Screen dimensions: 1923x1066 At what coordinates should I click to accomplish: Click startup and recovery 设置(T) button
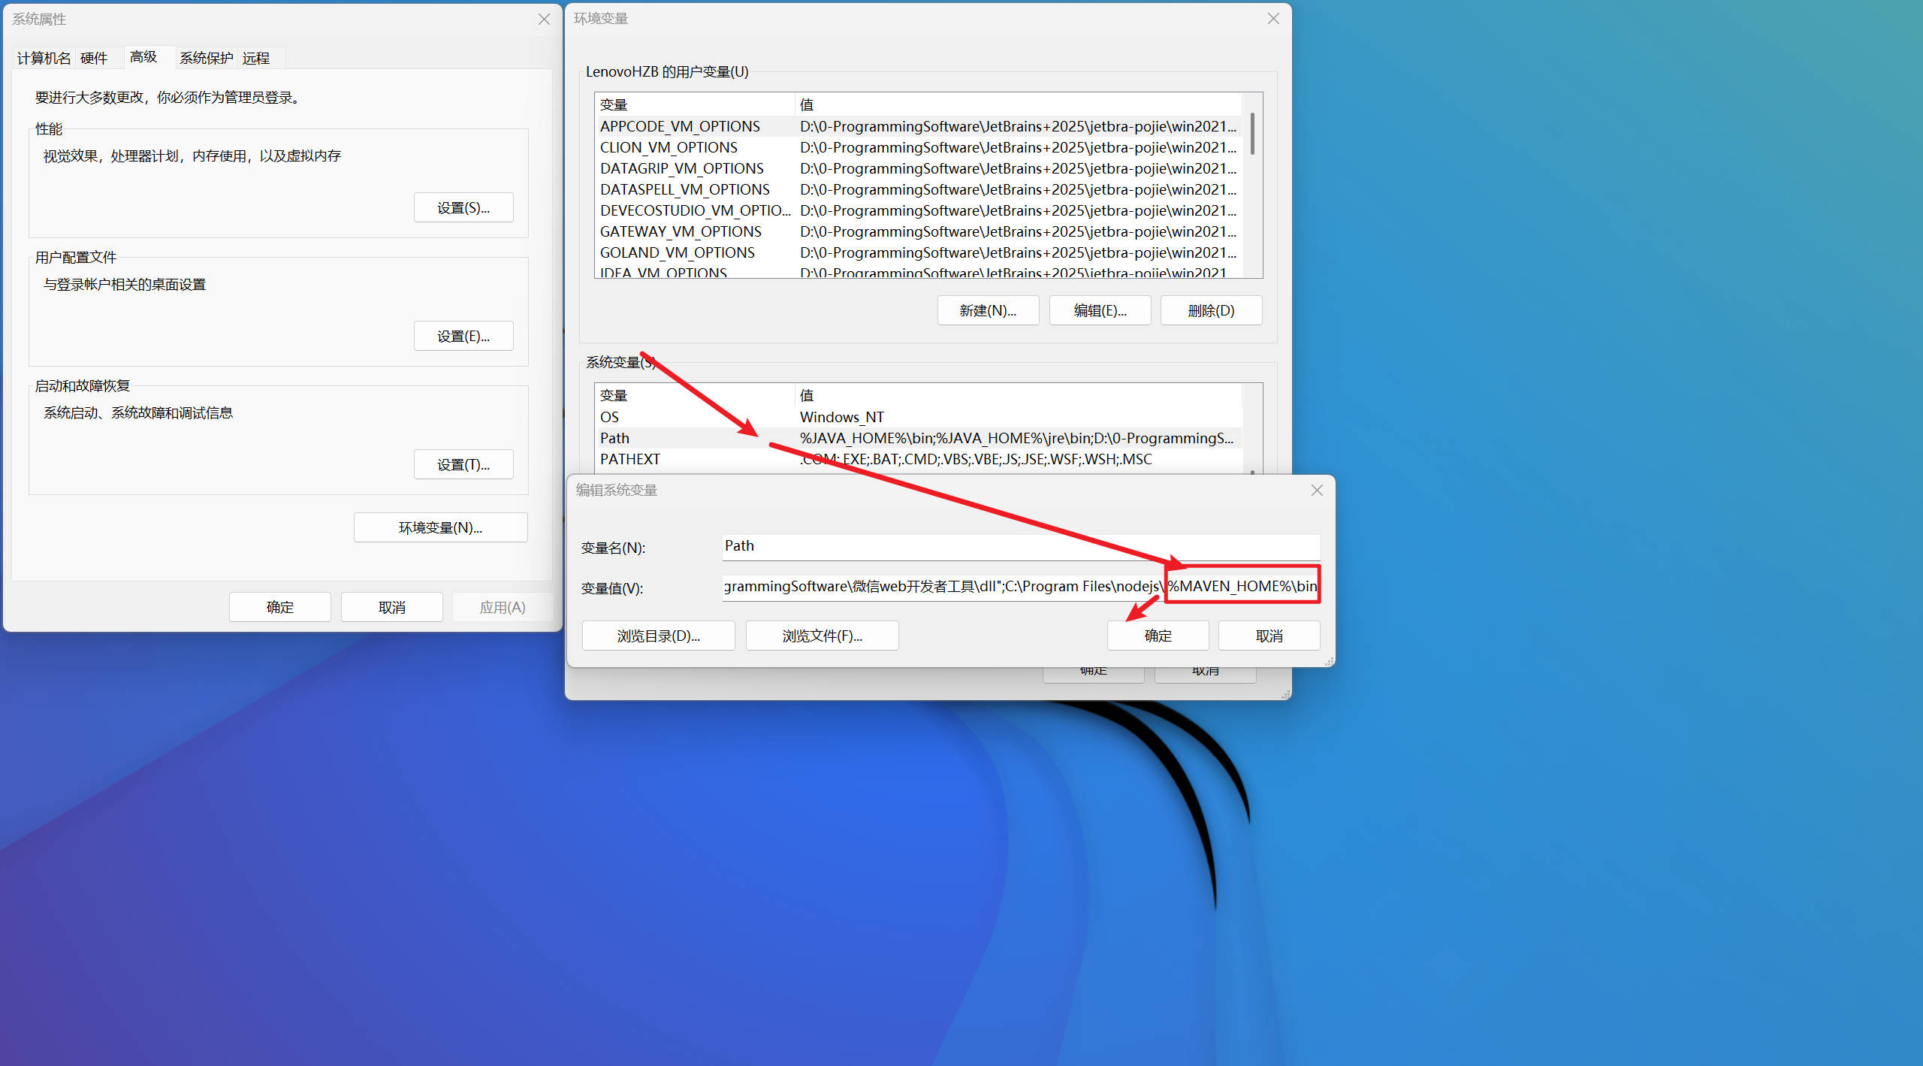tap(463, 465)
